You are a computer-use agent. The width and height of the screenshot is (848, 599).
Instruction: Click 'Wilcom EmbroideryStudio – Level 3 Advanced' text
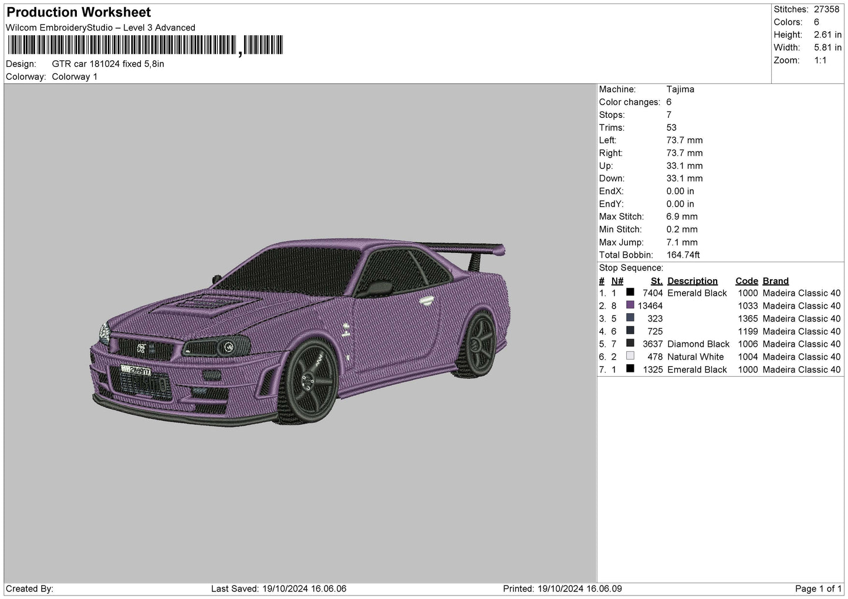(x=100, y=28)
